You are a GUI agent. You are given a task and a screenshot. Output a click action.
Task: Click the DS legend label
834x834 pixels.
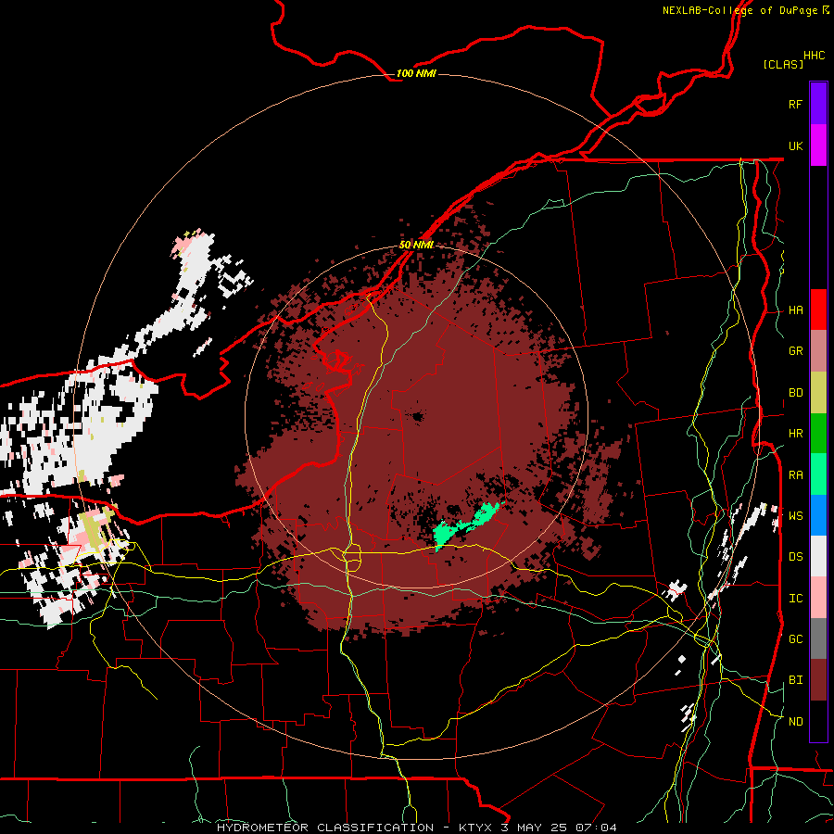[795, 557]
